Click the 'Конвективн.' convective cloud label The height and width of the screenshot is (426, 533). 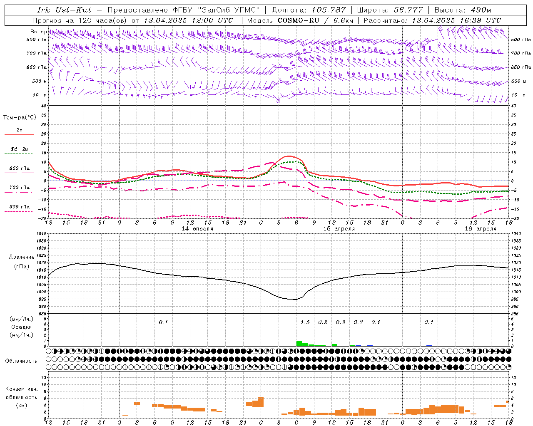[x=21, y=389]
